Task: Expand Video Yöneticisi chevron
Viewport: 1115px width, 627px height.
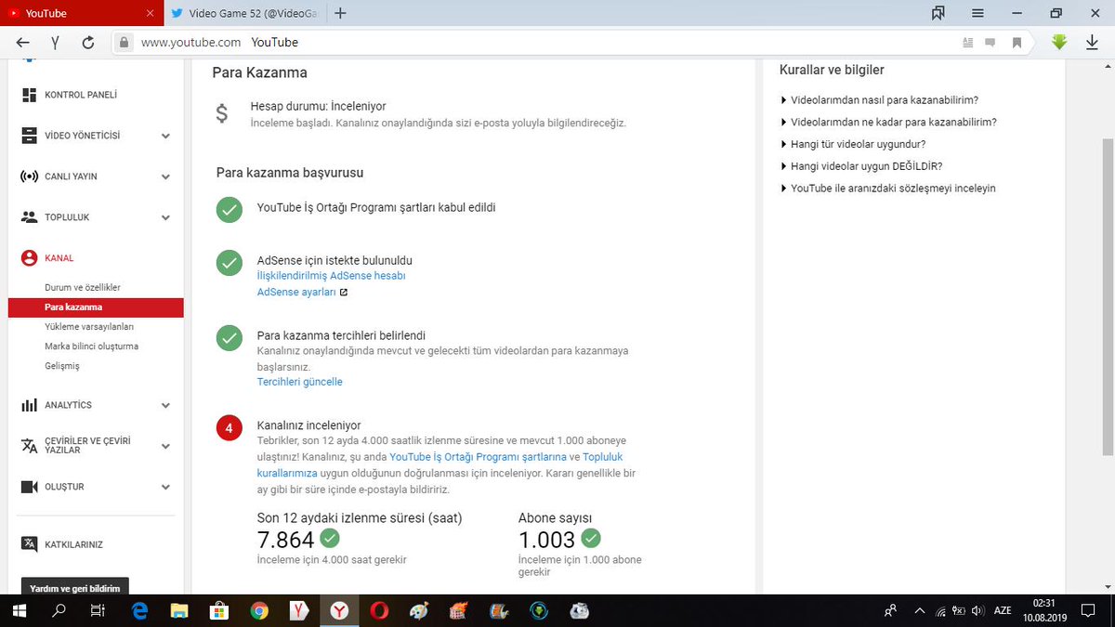Action: coord(165,136)
